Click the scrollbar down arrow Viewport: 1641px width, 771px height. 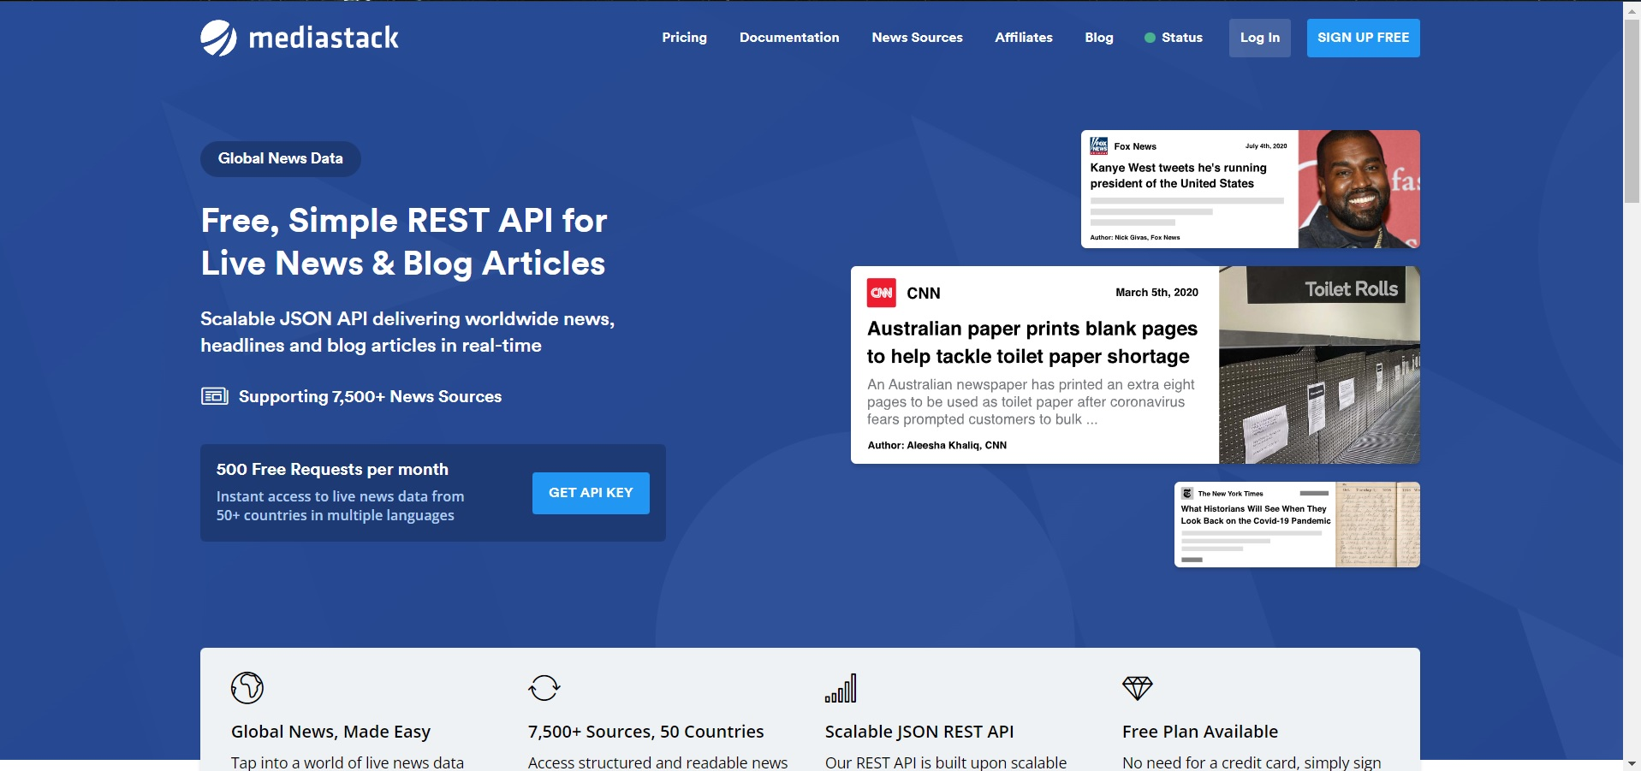pyautogui.click(x=1632, y=762)
